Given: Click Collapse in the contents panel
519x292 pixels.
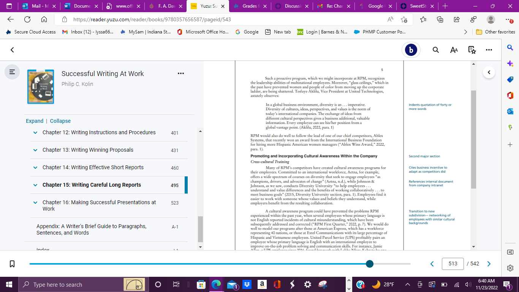Looking at the screenshot, I should [60, 121].
